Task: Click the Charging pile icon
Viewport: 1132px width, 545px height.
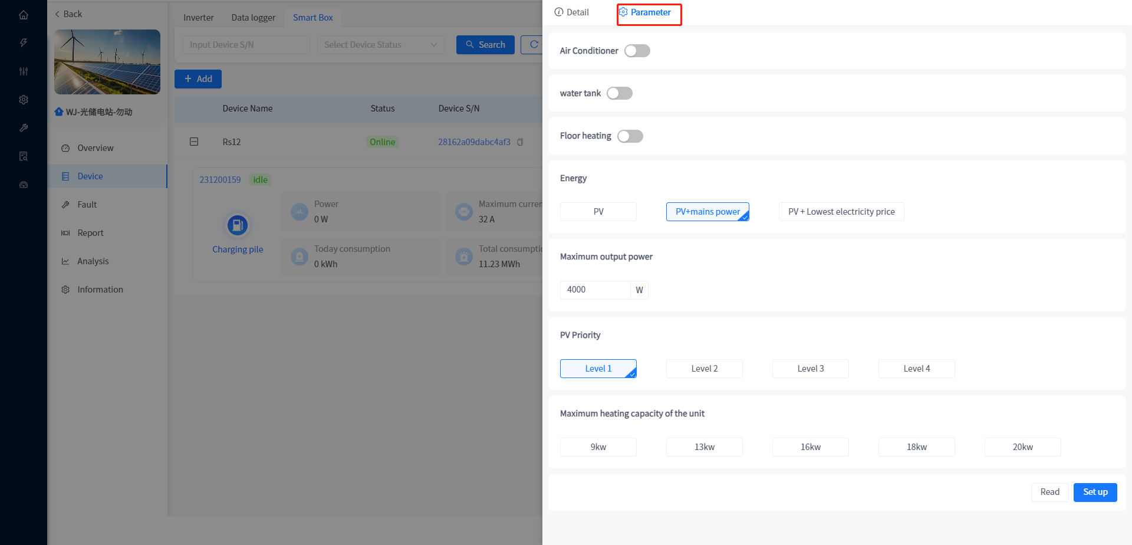Action: point(238,225)
